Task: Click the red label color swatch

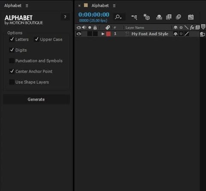Action: point(109,34)
